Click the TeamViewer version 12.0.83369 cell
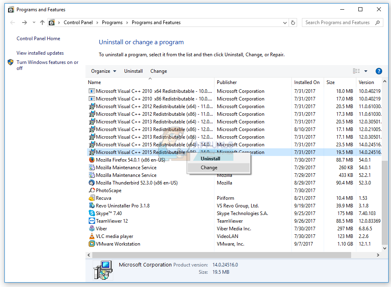Screen dimensions: 391x287 coord(370,221)
